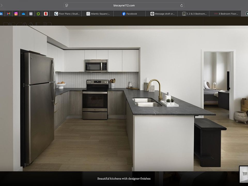Open the pinned Netflix tab
This screenshot has height=186, width=248.
[x=46, y=14]
